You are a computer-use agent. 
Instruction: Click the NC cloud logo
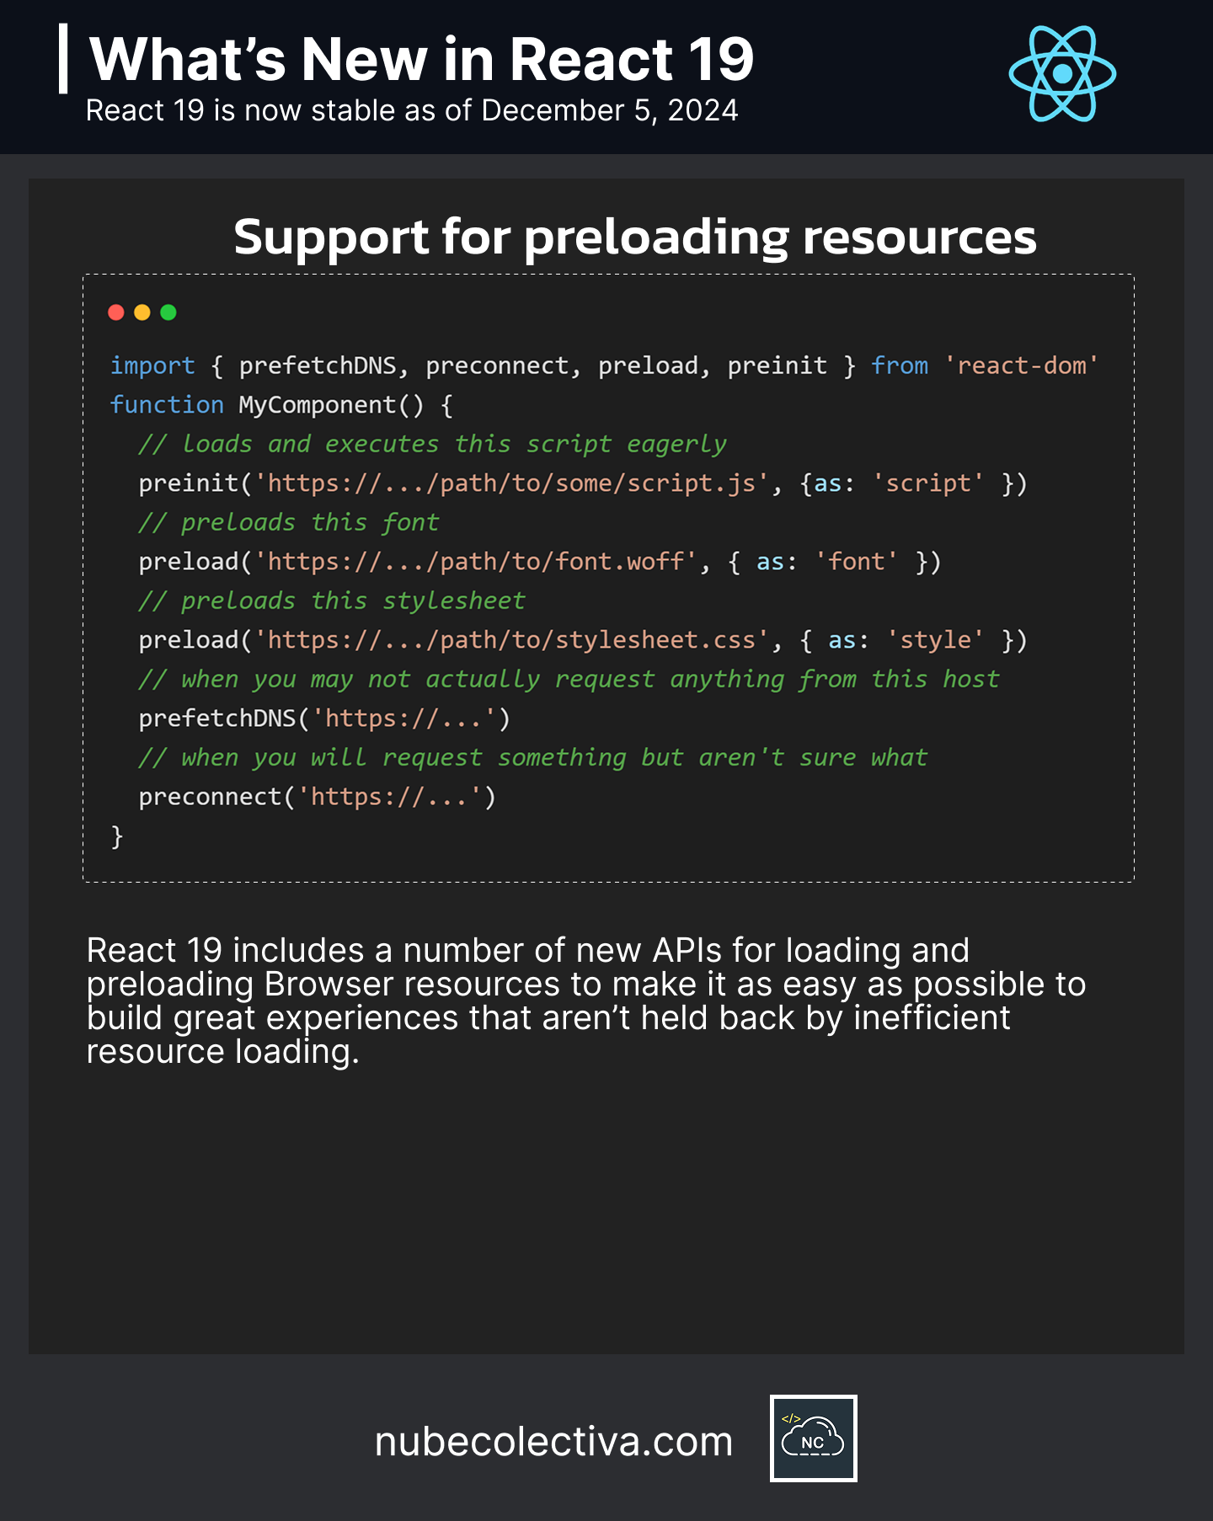[813, 1438]
